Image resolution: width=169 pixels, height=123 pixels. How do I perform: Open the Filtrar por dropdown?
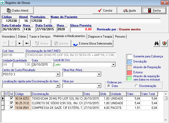(99, 86)
